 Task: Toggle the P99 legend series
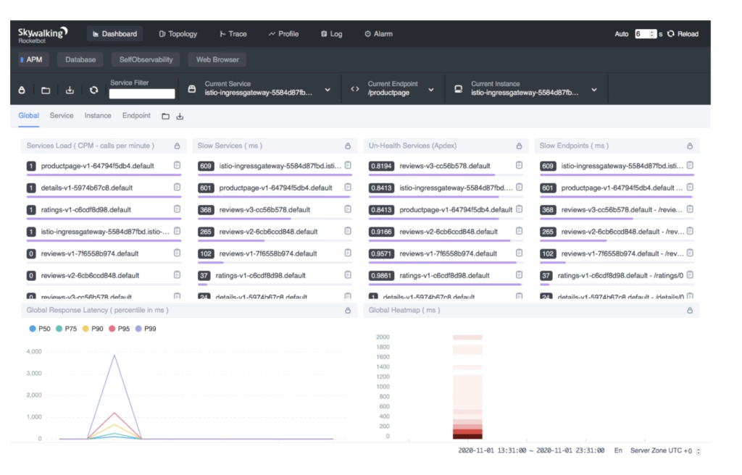pos(146,329)
